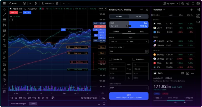Select the trend line drawing tool
202x107 pixels.
pyautogui.click(x=4, y=15)
